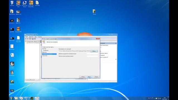Click the wizard step Ежедневно
Screen dimensions: 178x100
[46, 51]
